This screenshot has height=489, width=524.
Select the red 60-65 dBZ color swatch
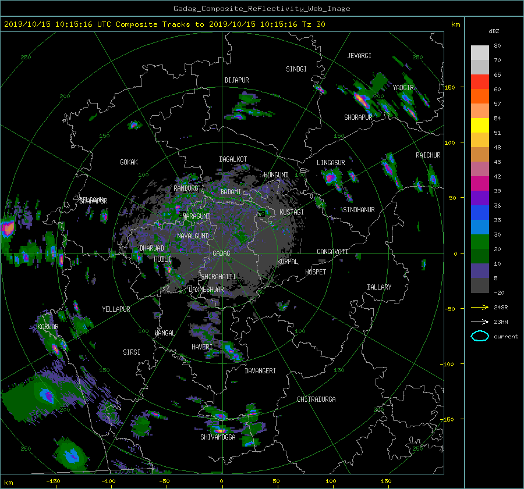(x=480, y=81)
